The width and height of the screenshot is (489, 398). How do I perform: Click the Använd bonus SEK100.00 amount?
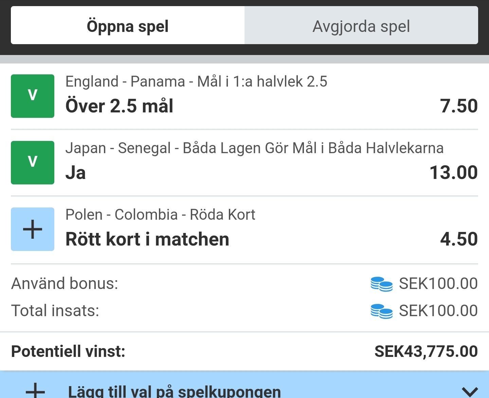pyautogui.click(x=438, y=284)
